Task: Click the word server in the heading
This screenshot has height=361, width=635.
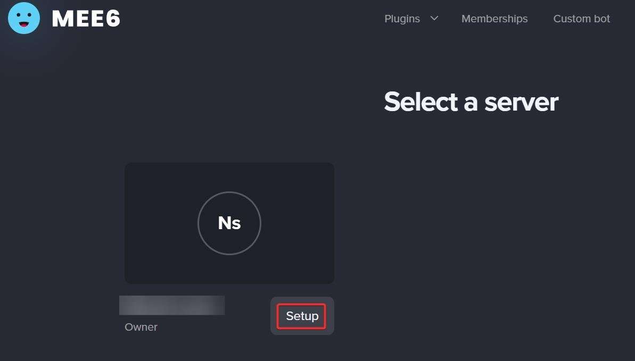Action: click(x=522, y=102)
